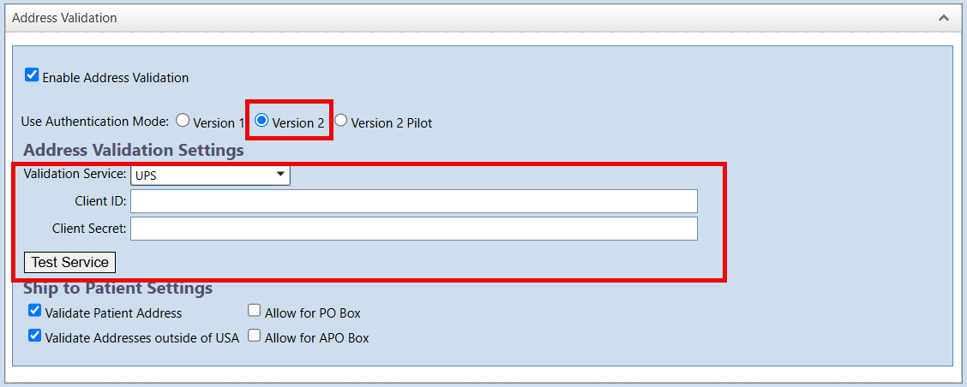
Task: Choose the Version 2 Pilot radio option
Action: (340, 120)
